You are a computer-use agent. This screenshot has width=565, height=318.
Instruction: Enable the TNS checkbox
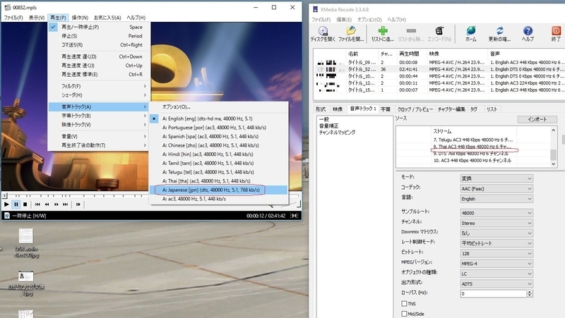(404, 304)
